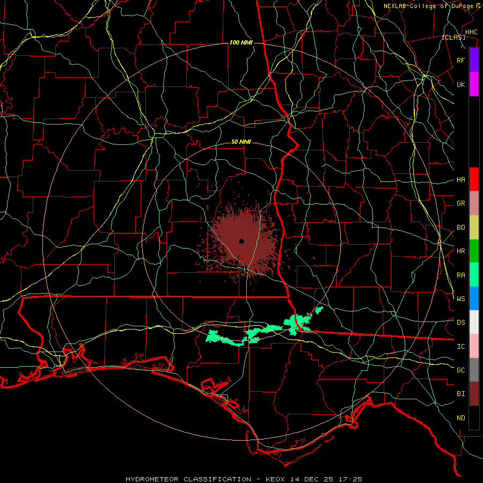Viewport: 483px width, 483px height.
Task: Click the RF purple legend swatch
Action: coord(474,60)
